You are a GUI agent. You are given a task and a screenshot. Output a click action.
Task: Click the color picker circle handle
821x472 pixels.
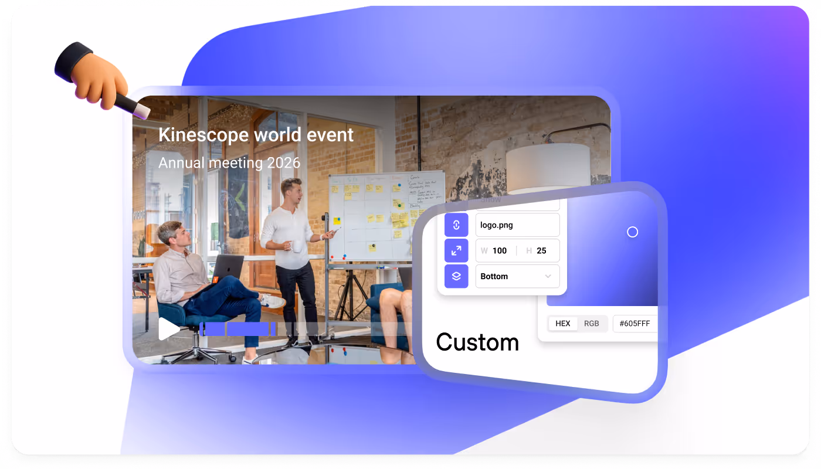[x=632, y=232]
